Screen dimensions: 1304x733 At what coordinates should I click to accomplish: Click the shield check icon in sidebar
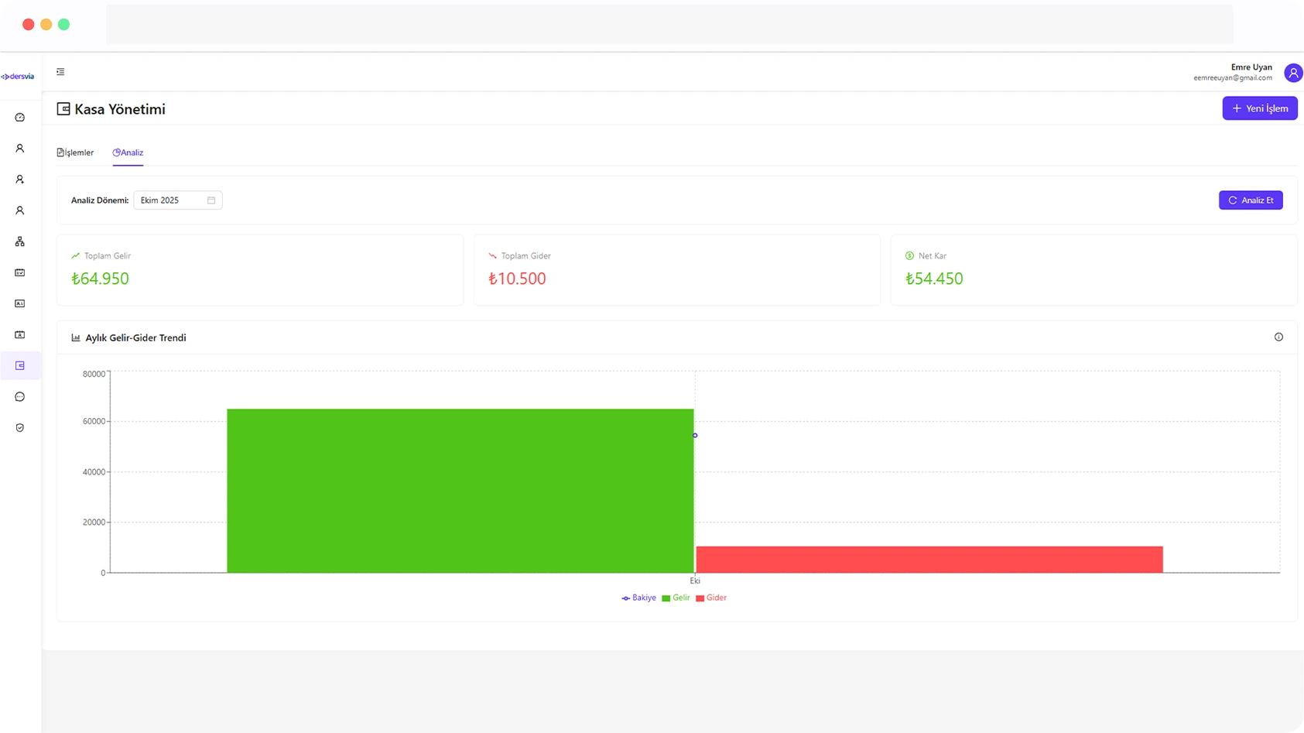pyautogui.click(x=20, y=427)
